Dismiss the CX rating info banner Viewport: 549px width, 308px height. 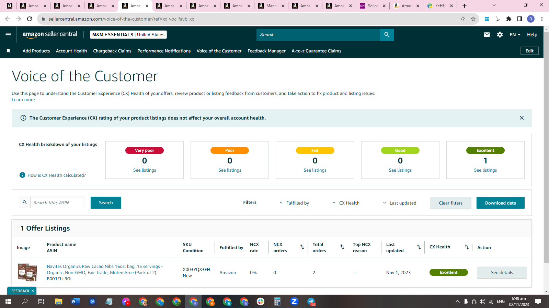pyautogui.click(x=522, y=118)
